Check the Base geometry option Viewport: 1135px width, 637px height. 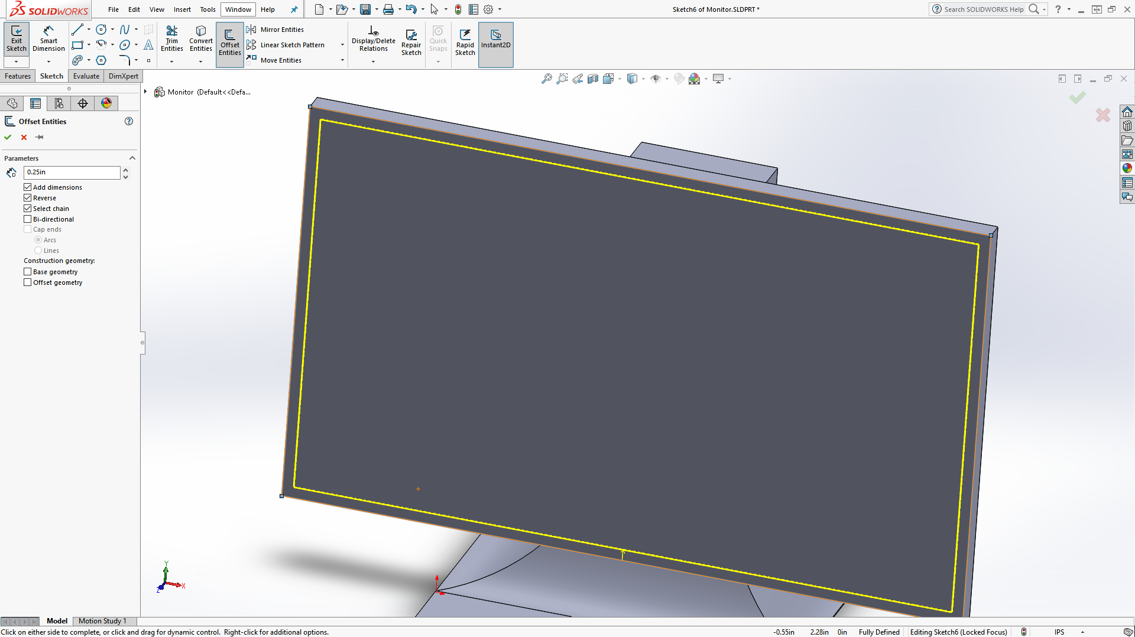click(28, 272)
